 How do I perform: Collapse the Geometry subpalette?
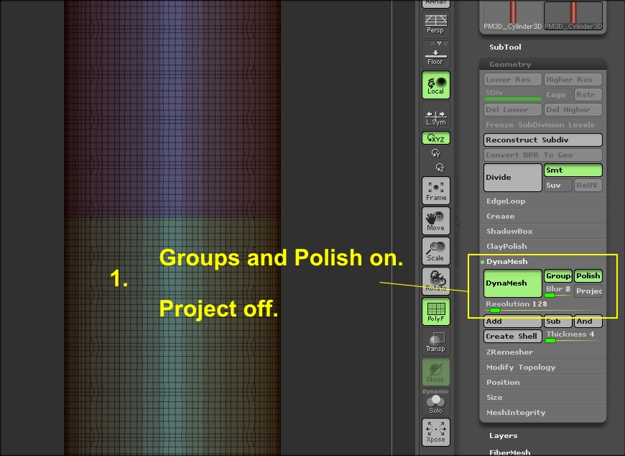click(510, 64)
